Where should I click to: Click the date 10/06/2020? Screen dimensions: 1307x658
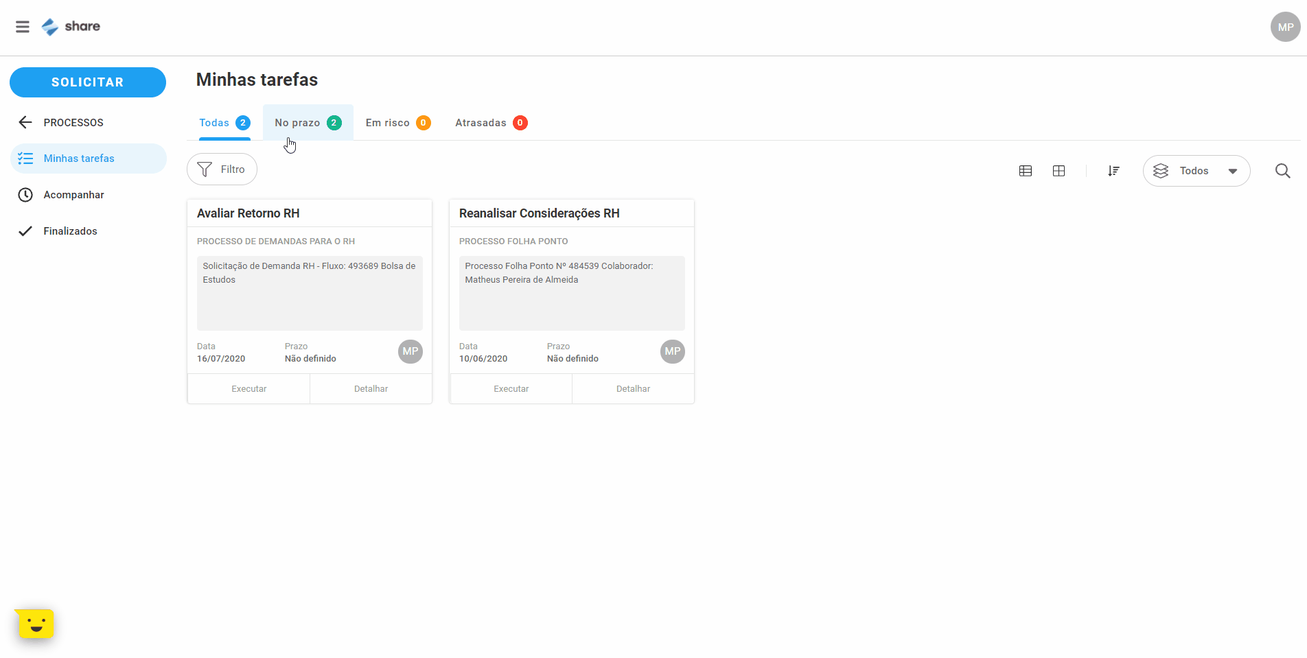[483, 359]
